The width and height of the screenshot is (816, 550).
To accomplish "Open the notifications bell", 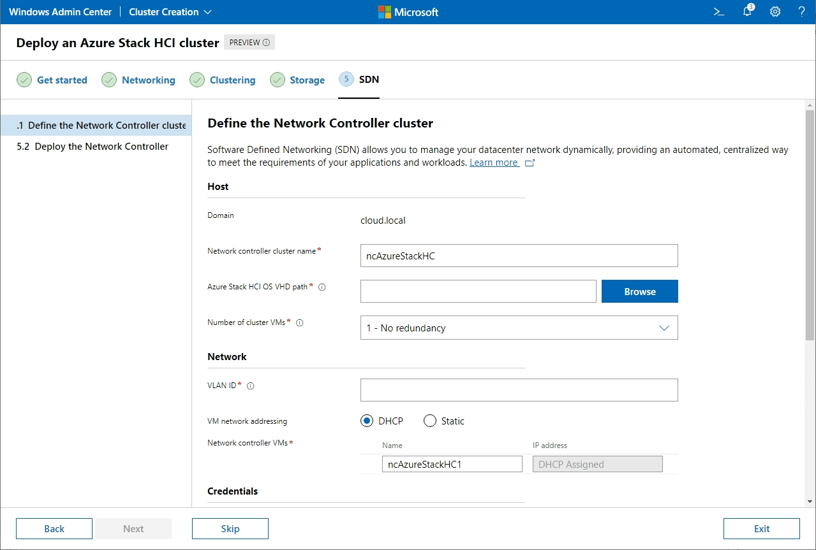I will point(747,12).
